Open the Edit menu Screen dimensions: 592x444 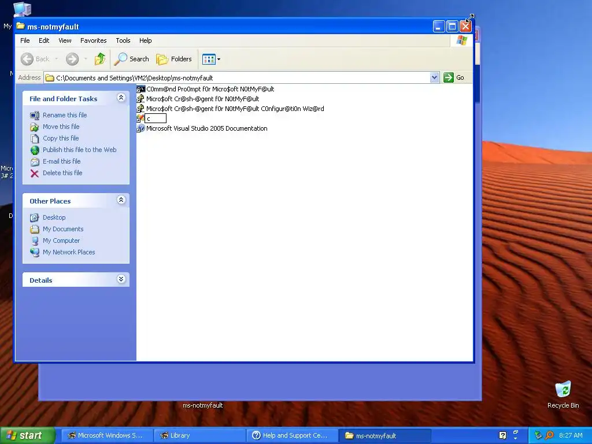(x=44, y=40)
